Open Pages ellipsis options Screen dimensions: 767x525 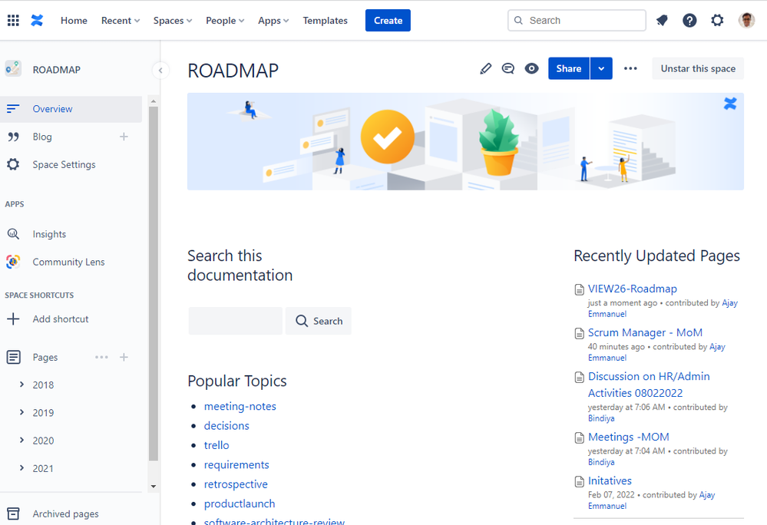[x=102, y=358]
